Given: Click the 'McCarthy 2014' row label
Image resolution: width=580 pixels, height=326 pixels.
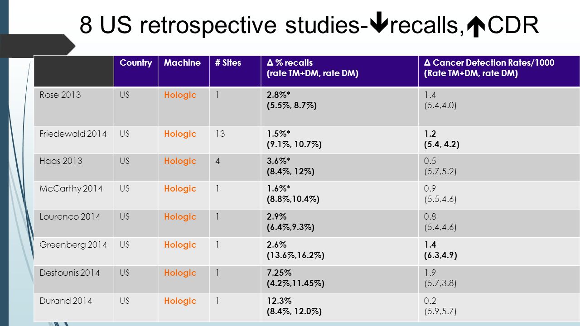Looking at the screenshot, I should [x=71, y=189].
